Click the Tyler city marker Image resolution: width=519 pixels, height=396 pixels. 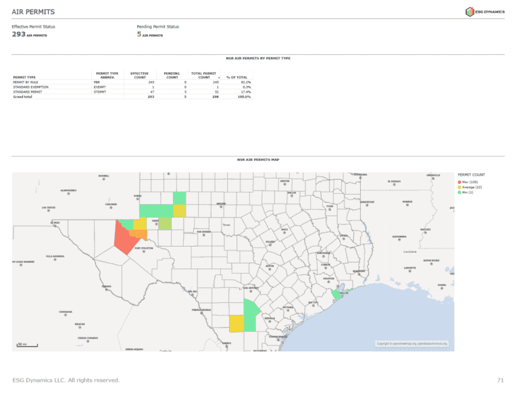click(x=330, y=209)
